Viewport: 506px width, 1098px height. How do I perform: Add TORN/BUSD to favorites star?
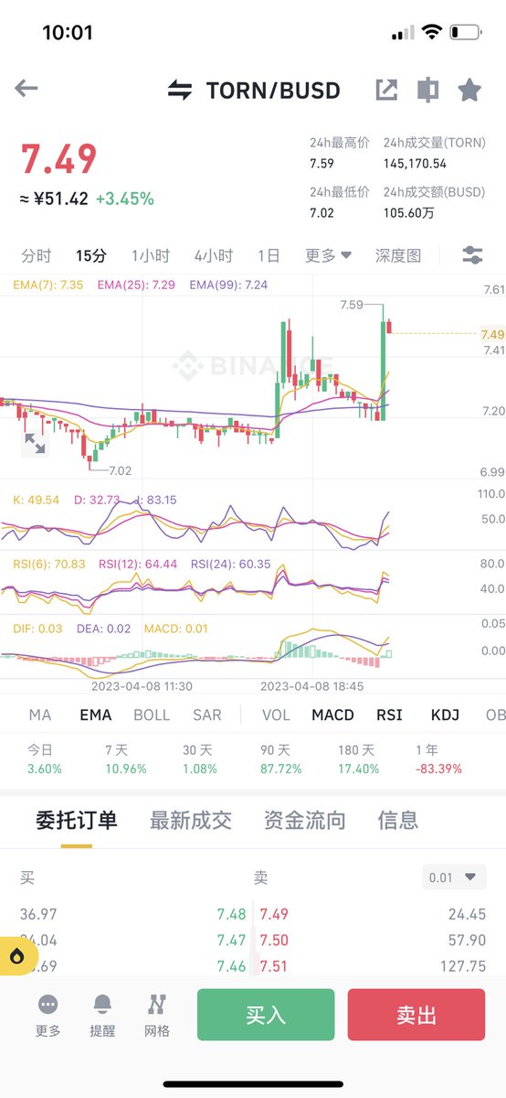click(x=469, y=90)
